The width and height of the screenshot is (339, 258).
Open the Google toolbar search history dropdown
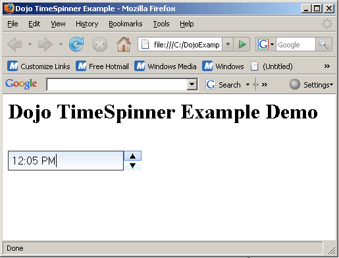tap(192, 84)
